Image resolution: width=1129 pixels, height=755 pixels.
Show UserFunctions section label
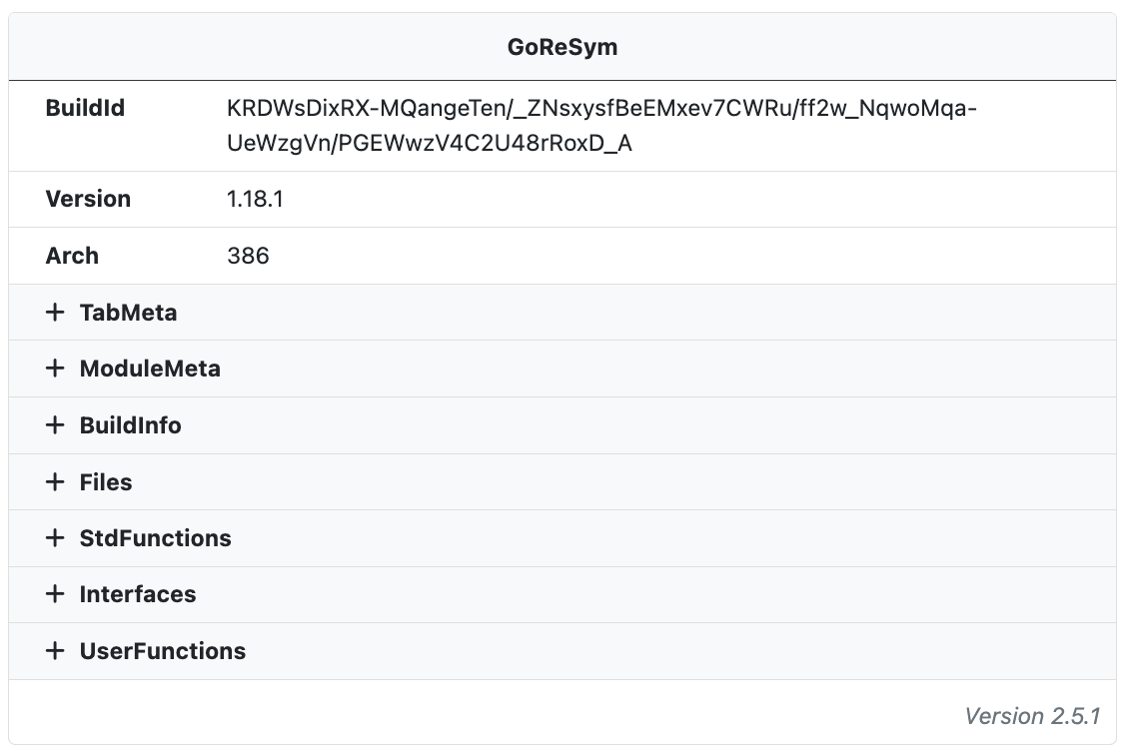tap(163, 651)
